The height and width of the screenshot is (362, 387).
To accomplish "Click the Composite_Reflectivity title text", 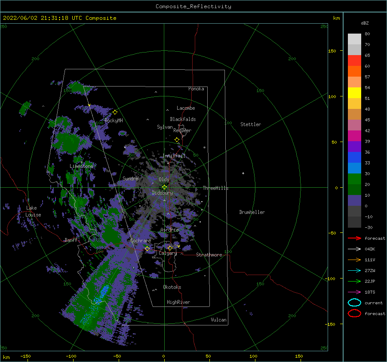I will [x=193, y=6].
